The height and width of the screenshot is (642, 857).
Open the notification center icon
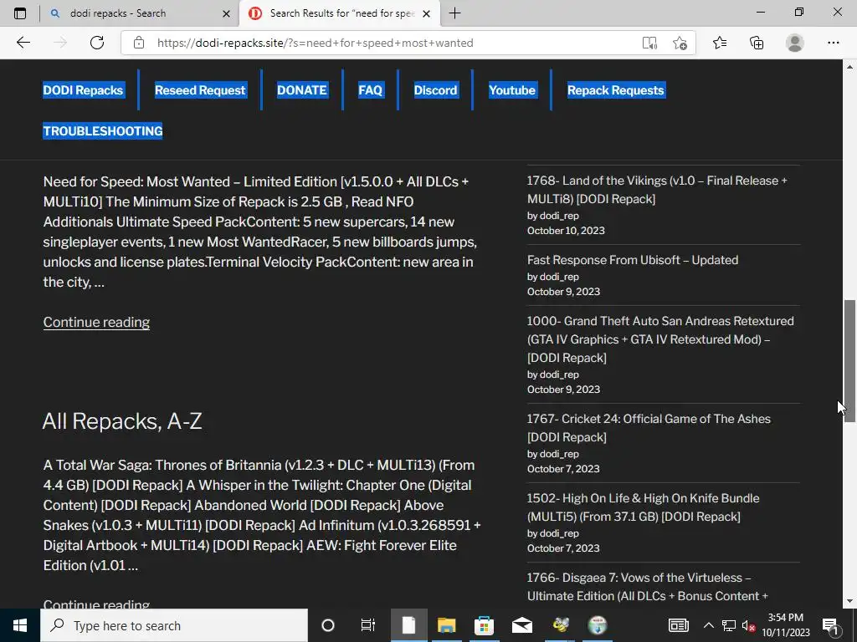pyautogui.click(x=831, y=625)
